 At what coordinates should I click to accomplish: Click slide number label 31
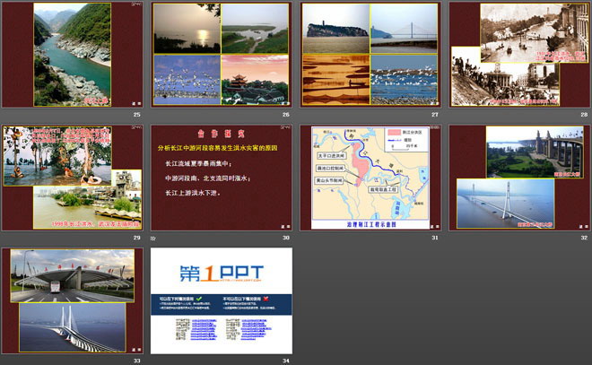pos(435,238)
